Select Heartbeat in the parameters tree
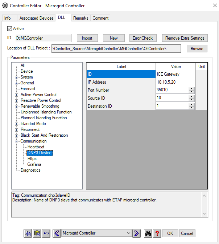This screenshot has width=219, height=244. point(36,147)
